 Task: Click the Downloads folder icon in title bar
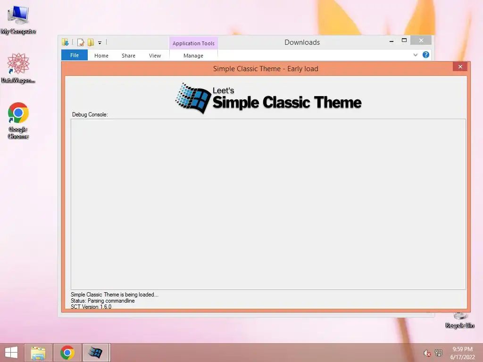65,42
